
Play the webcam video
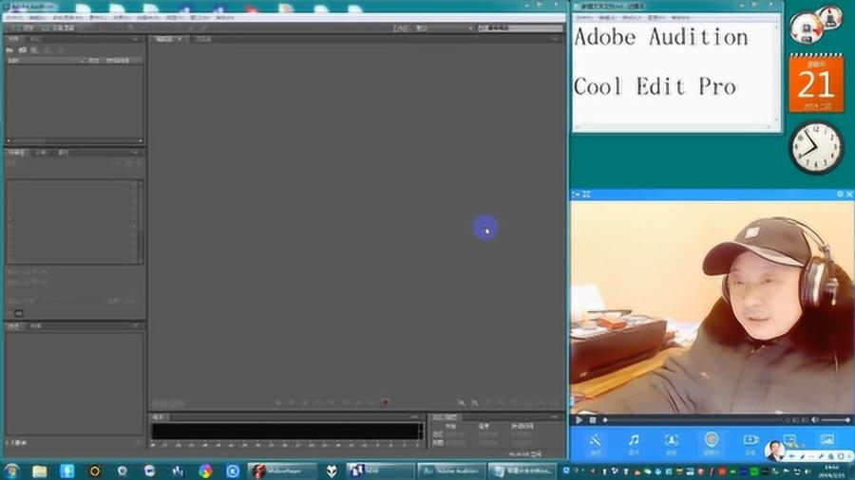tap(579, 420)
